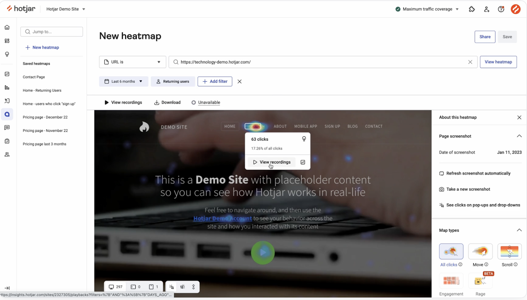
Task: Click the trend chart icon in clicks popup
Action: pos(303,162)
